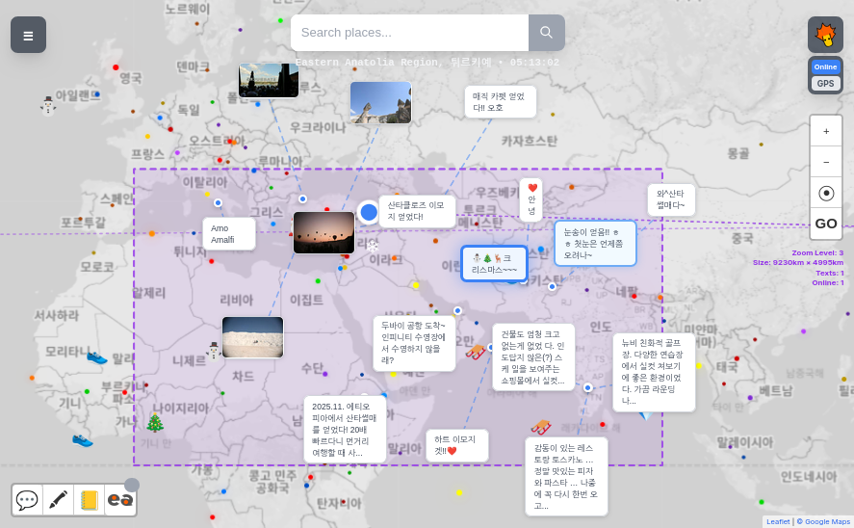This screenshot has width=854, height=528.
Task: Zoom in with the plus button
Action: click(826, 131)
